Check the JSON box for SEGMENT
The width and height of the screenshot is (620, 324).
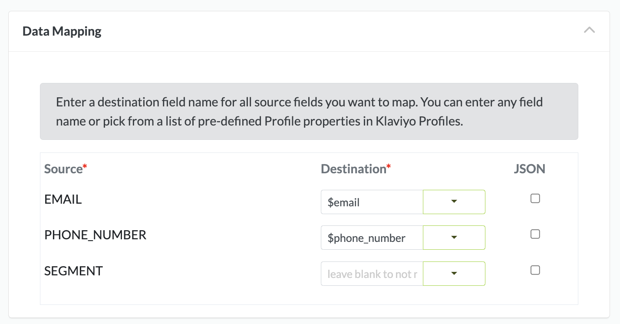click(x=535, y=270)
